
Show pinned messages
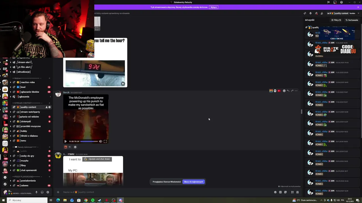pos(316,13)
